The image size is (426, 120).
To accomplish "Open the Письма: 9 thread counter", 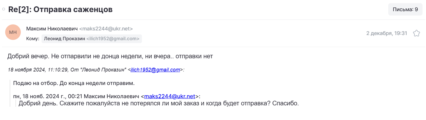I will (405, 9).
